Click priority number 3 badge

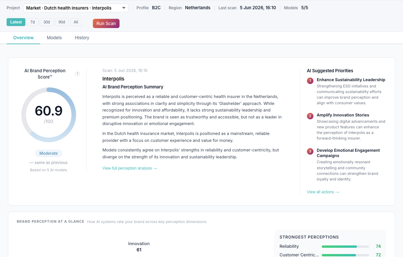(310, 151)
